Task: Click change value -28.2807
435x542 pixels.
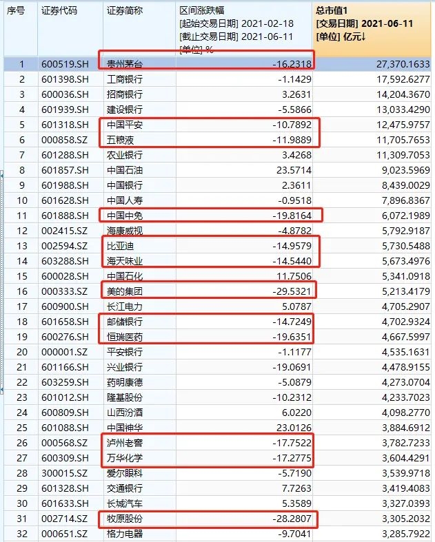Action: click(292, 519)
